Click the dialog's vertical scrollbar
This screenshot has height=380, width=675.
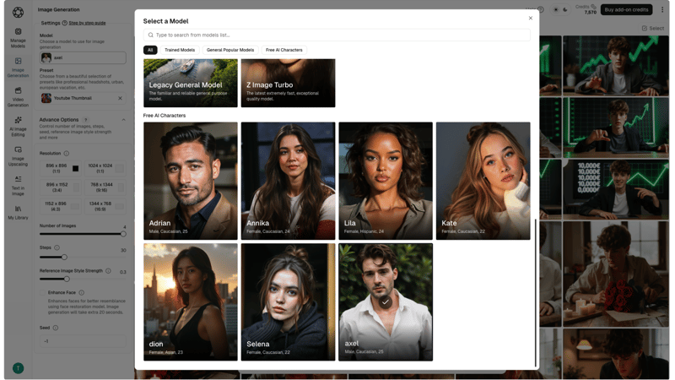[535, 292]
